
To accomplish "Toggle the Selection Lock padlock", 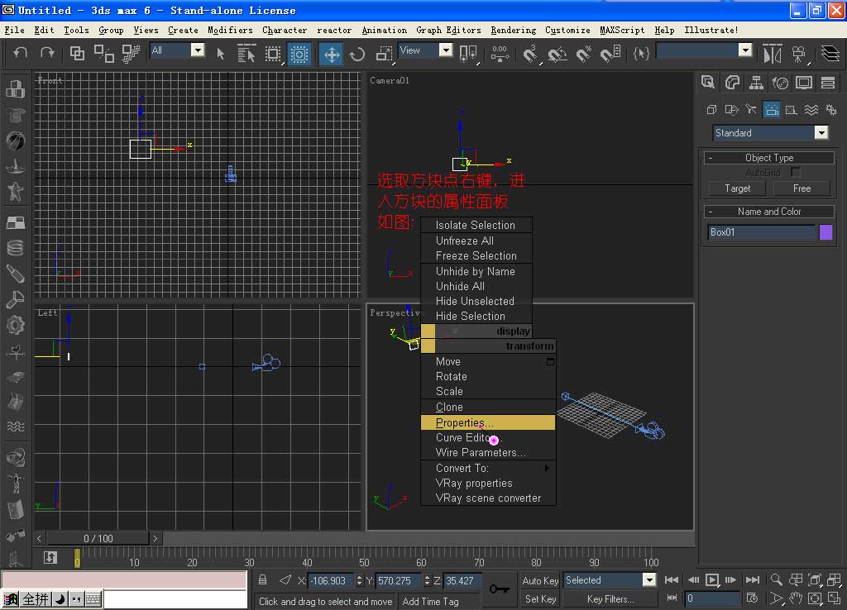I will [x=262, y=579].
